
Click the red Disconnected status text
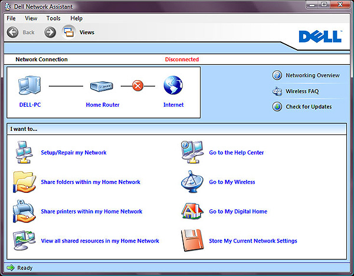point(182,60)
